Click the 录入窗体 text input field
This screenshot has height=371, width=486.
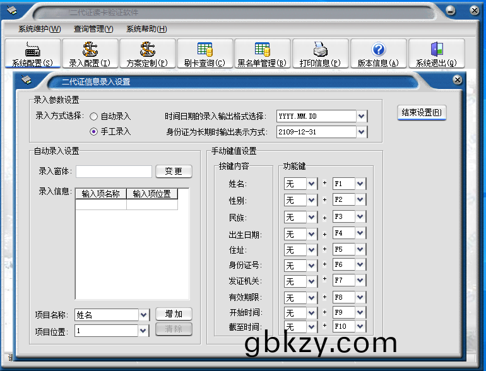click(114, 172)
